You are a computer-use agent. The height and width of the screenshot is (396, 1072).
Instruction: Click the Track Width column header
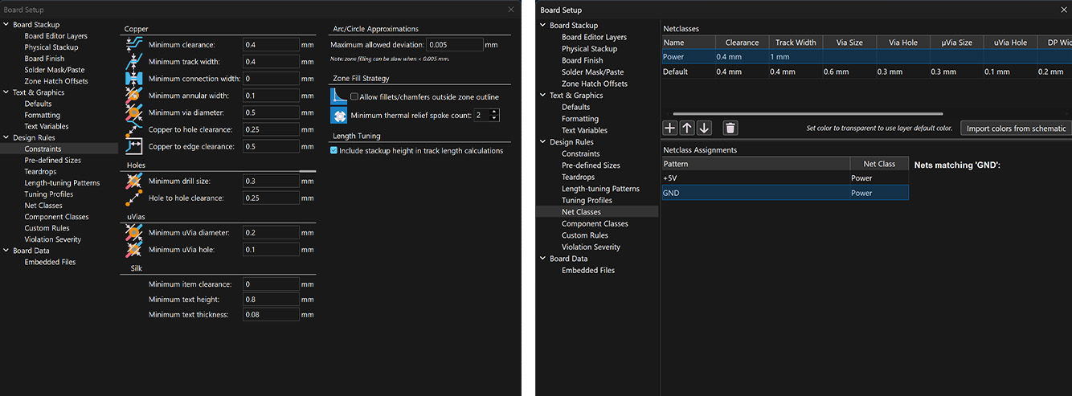click(796, 43)
